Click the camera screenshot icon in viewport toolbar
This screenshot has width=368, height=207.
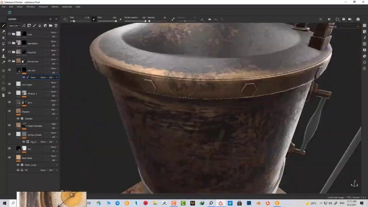click(358, 19)
